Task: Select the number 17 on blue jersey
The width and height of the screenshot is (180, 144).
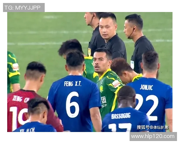Action: [x=120, y=127]
